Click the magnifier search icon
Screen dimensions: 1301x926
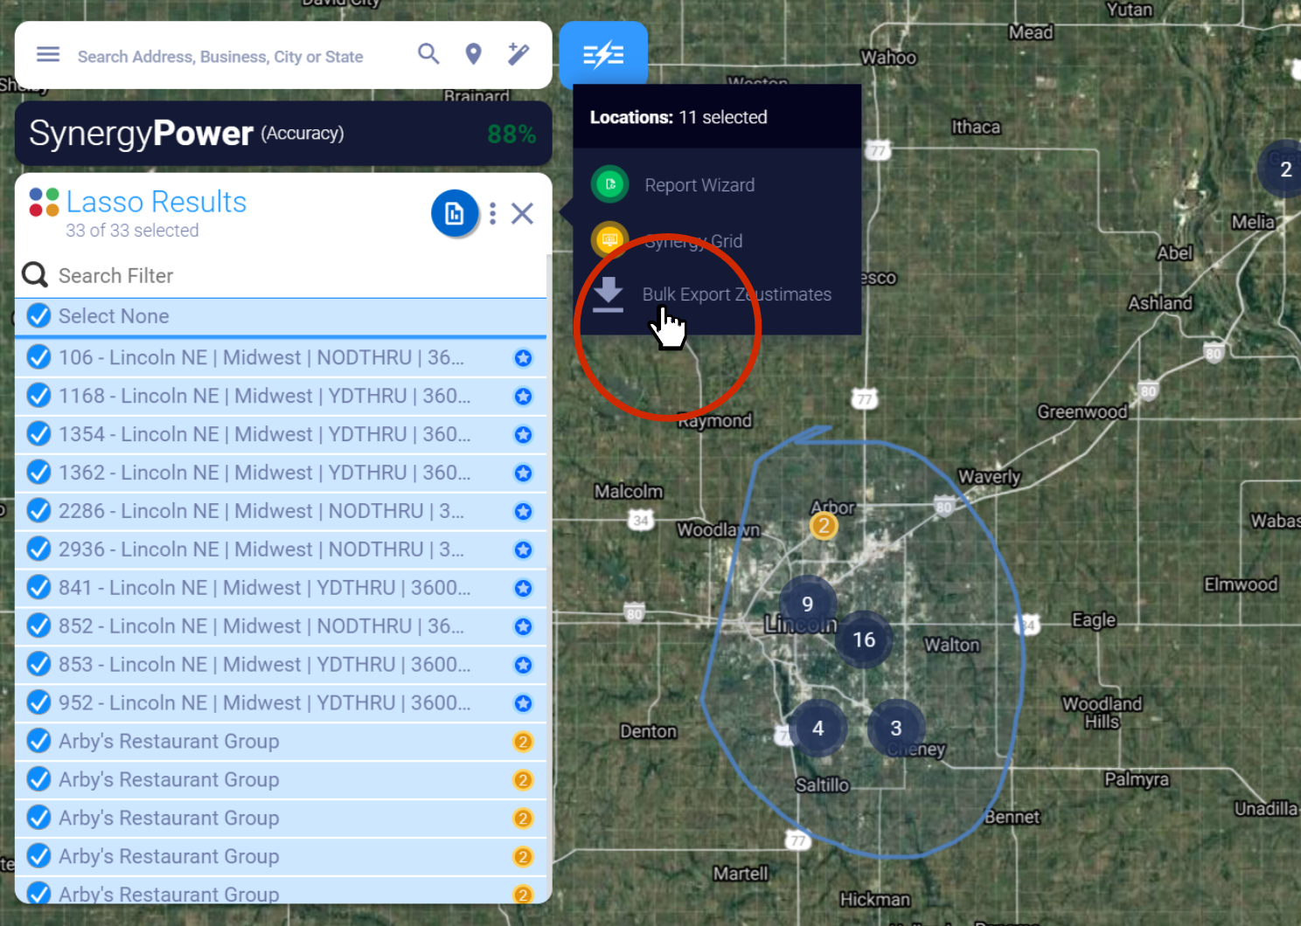[428, 54]
